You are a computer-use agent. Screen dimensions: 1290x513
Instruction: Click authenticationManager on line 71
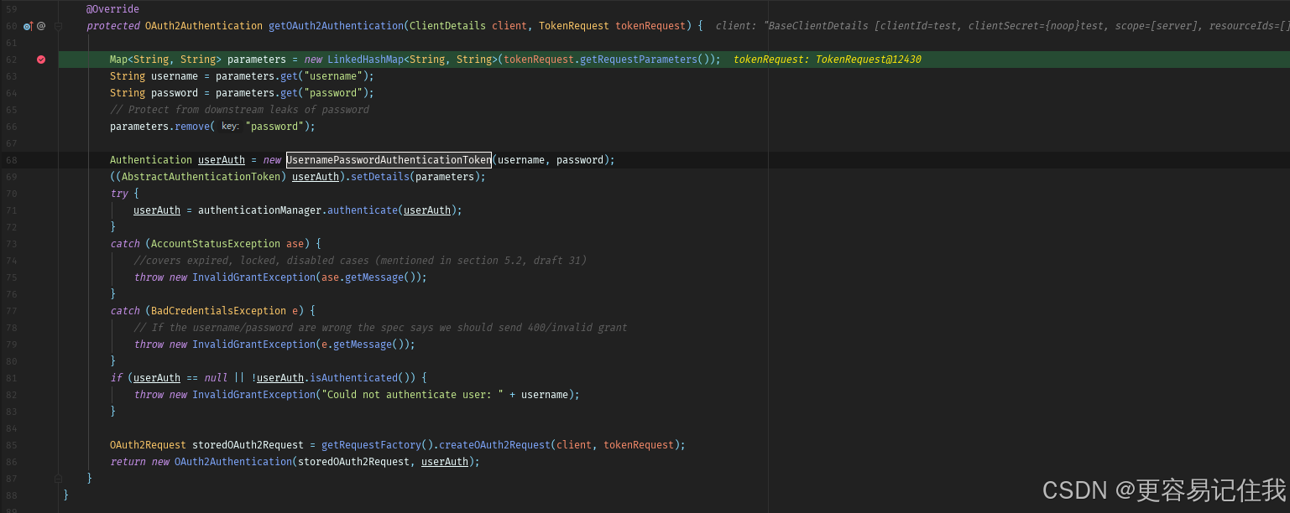[259, 210]
